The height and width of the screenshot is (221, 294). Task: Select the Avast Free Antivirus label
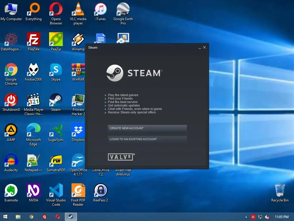pos(123,172)
